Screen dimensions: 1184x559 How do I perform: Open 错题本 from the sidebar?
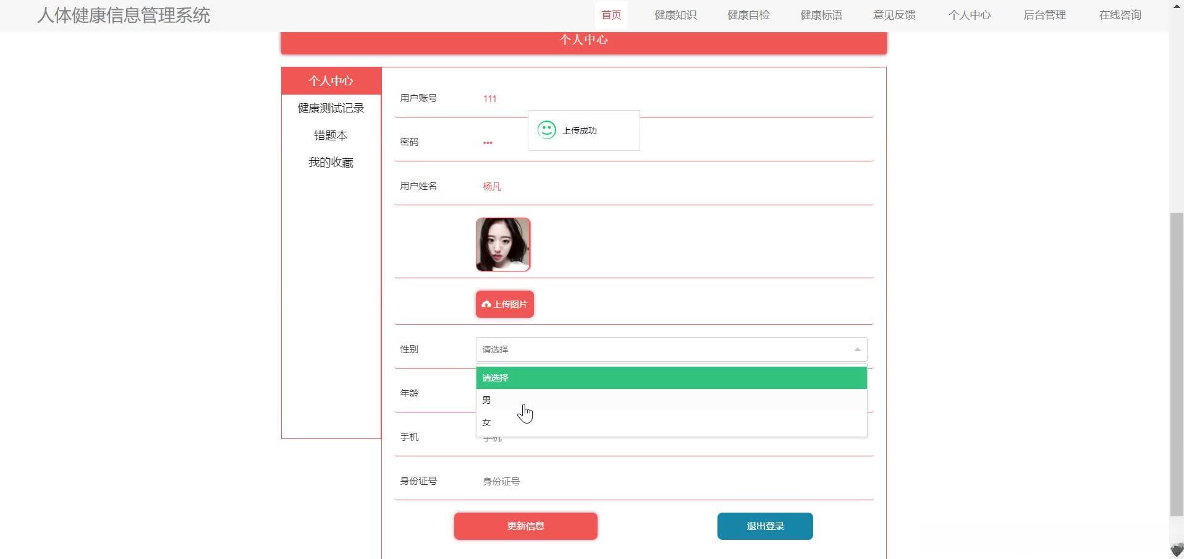click(x=330, y=135)
